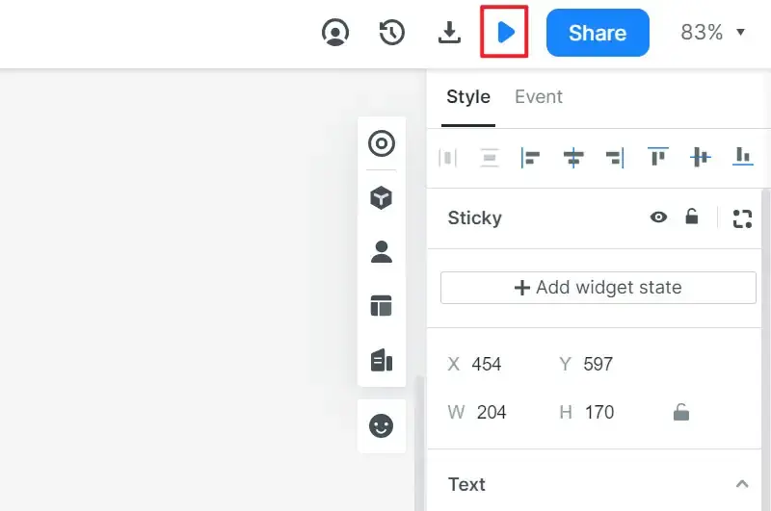Click the focus frame icon beside Sticky
Screen dimensions: 771x511
pyautogui.click(x=742, y=218)
